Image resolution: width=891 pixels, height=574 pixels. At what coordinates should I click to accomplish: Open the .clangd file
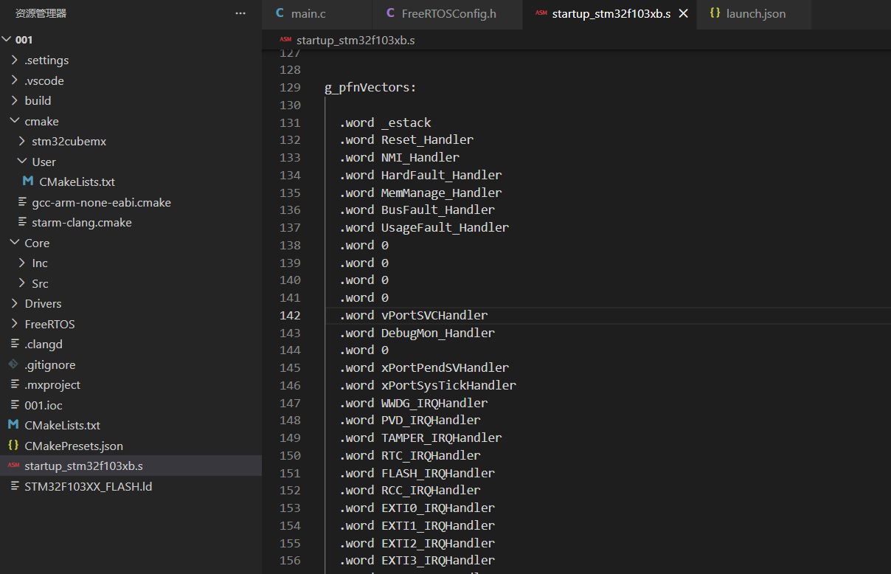44,344
